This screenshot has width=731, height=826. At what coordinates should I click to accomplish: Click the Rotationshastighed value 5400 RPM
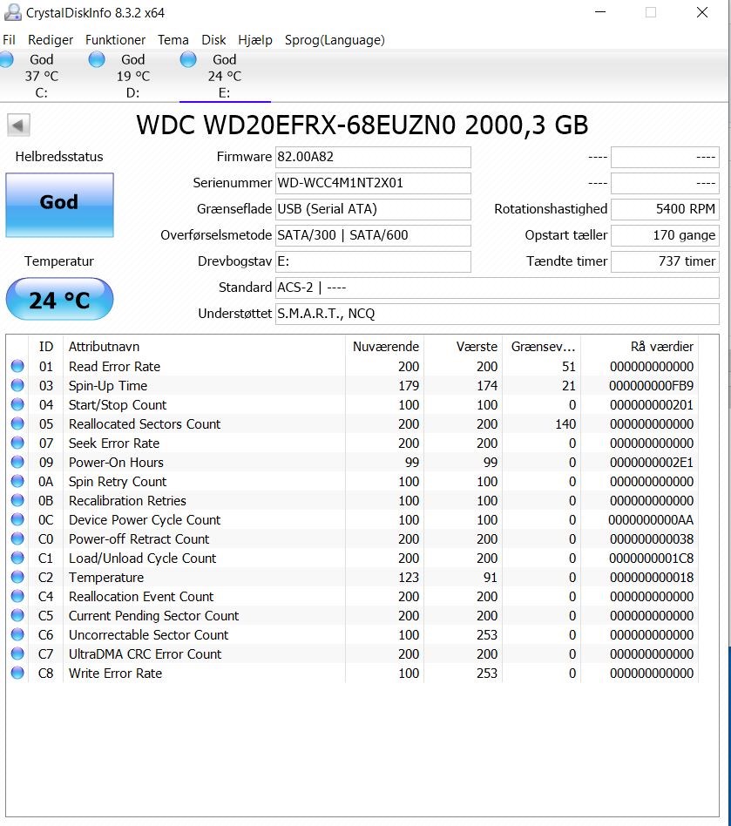coord(665,209)
